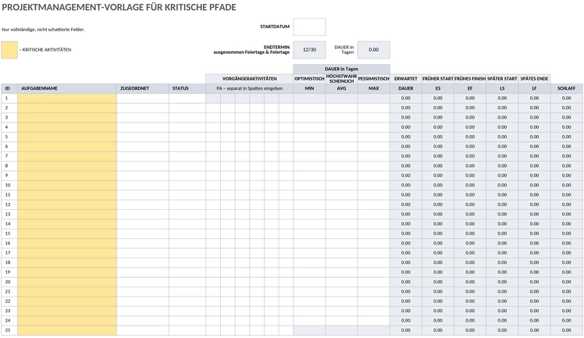Click the SCHLAFF column header
This screenshot has height=338, width=584.
click(x=567, y=88)
